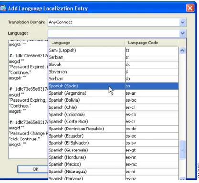Open the Translation Domain dropdown arrow
199x183 pixels.
[x=183, y=22]
